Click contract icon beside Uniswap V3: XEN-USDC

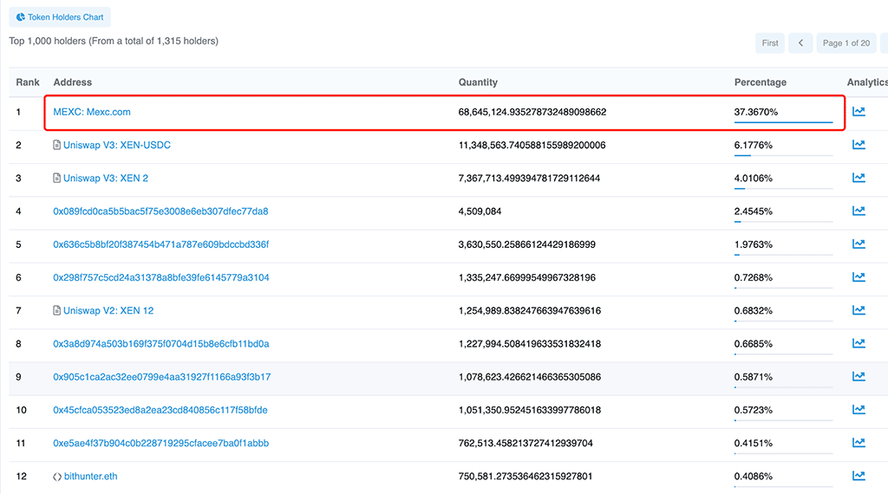coord(56,145)
